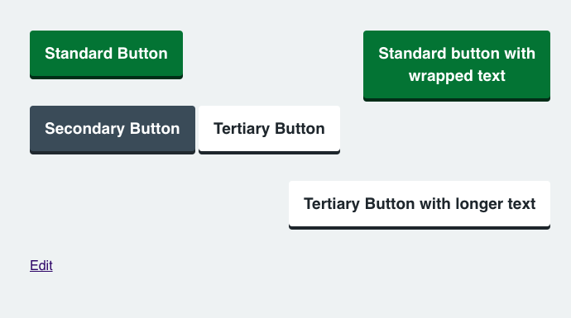
Task: Hit the button labeled Secondary Button
Action: 113,130
